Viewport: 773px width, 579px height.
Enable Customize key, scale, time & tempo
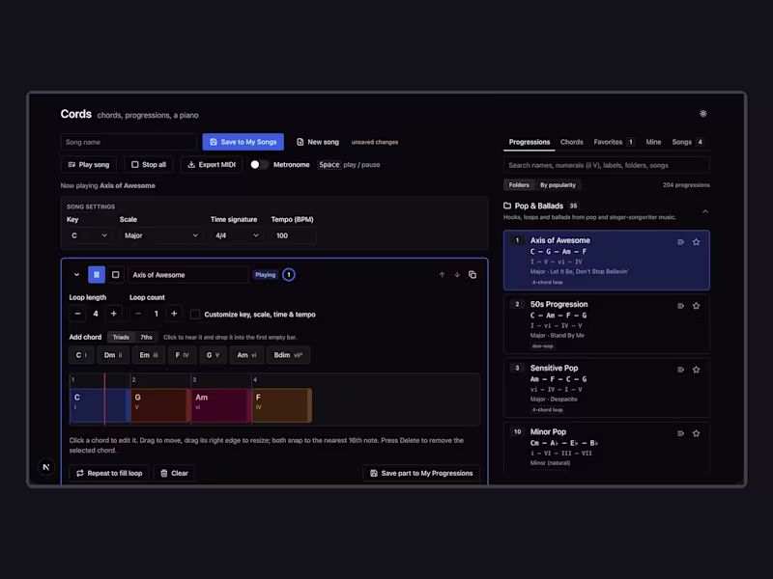pos(195,315)
